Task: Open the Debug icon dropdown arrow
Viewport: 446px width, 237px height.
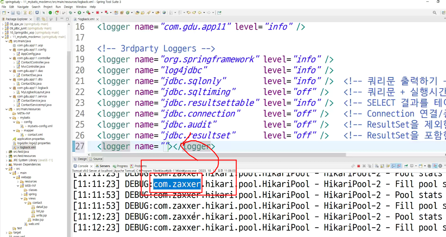Action: pyautogui.click(x=74, y=13)
